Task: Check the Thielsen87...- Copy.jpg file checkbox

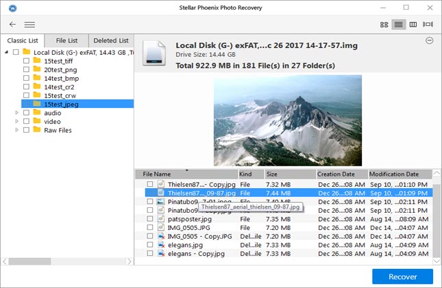Action: 150,184
